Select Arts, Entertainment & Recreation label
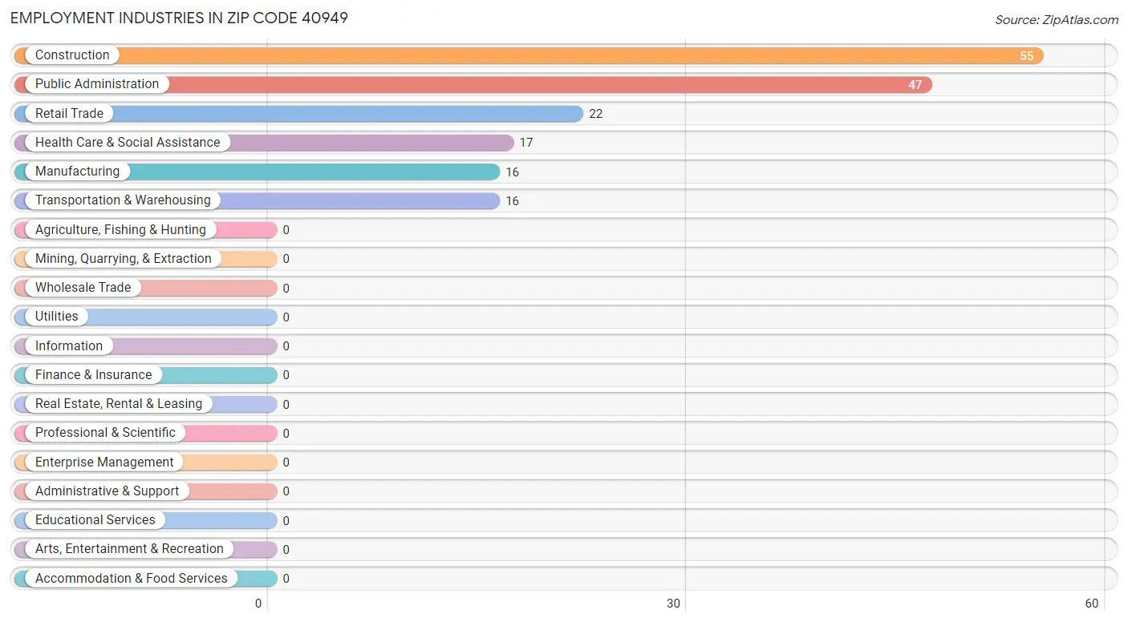This screenshot has width=1128, height=622. coord(129,549)
